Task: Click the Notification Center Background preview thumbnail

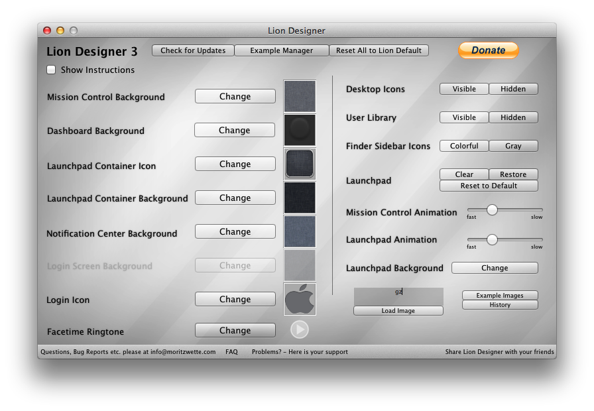Action: coord(300,231)
